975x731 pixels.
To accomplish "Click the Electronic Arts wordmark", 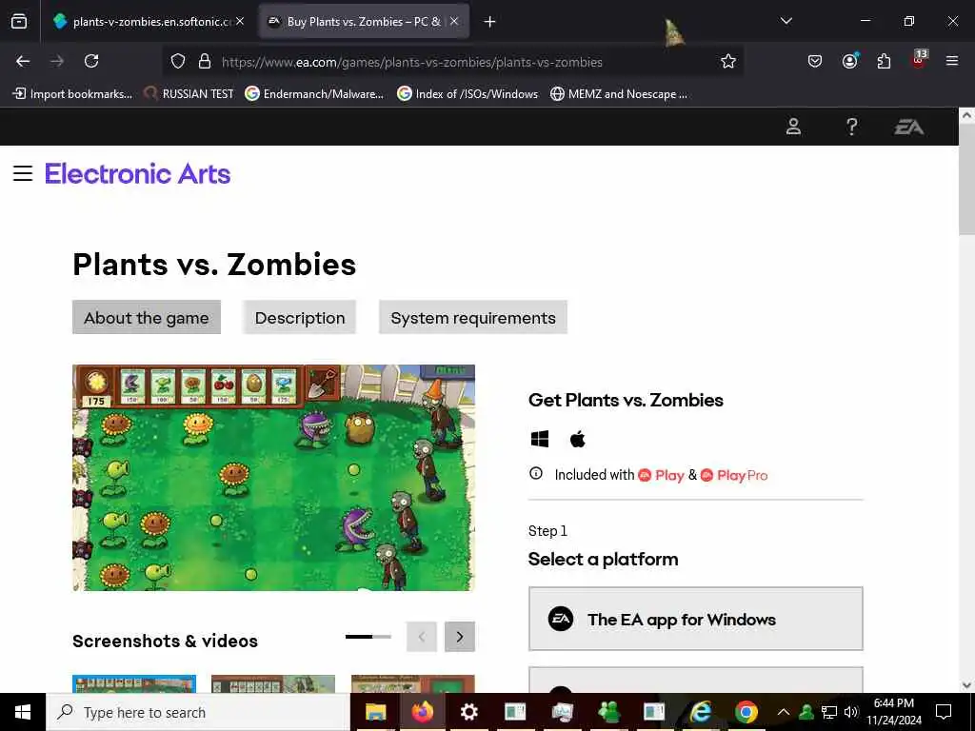I will (137, 173).
